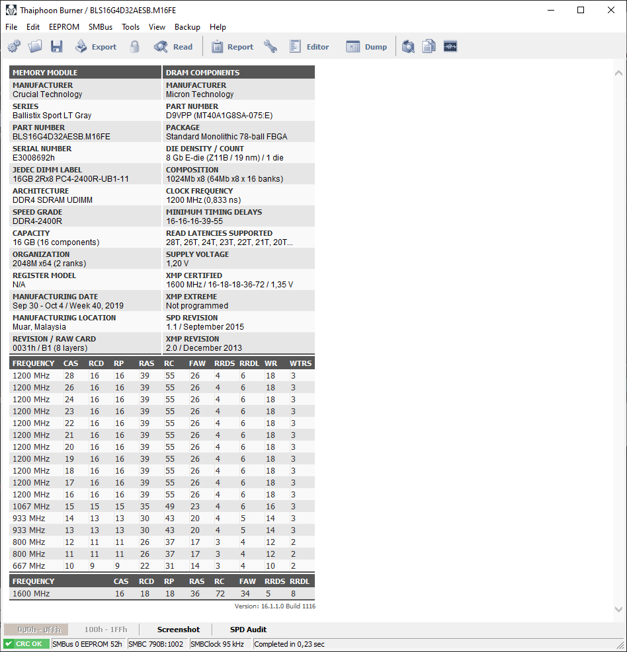Click the Standard Monolithic 78-ball FBGA value
The height and width of the screenshot is (652, 627).
(x=226, y=137)
